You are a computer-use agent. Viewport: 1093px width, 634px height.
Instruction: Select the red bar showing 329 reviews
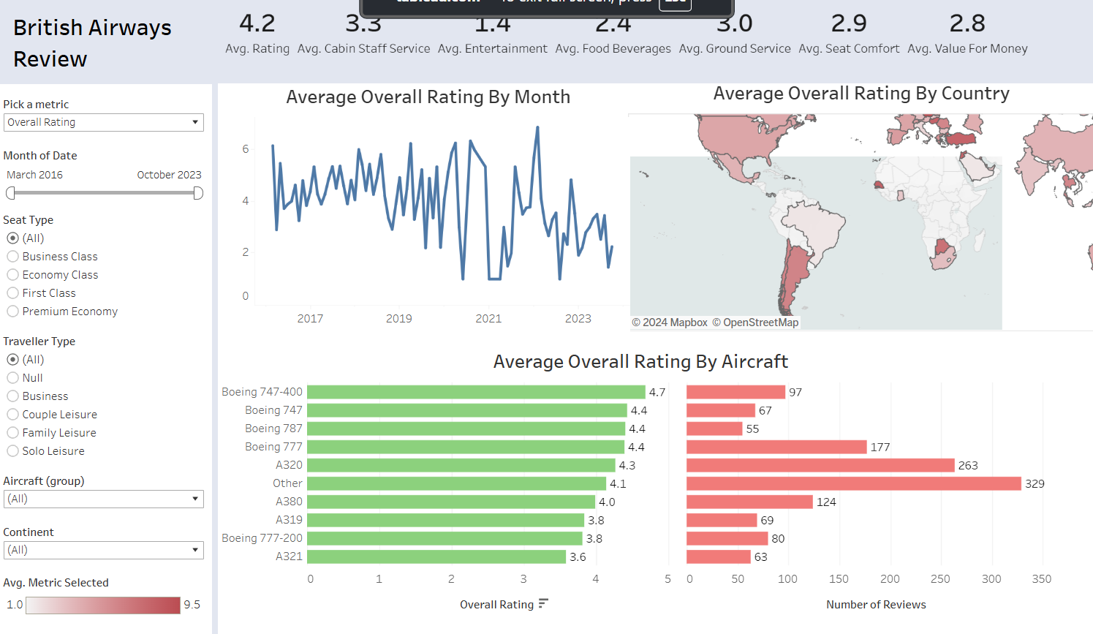click(x=853, y=484)
